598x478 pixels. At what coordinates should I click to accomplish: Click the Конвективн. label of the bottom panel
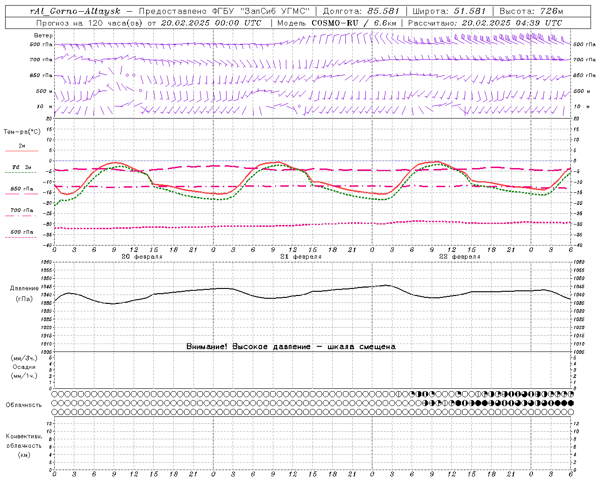pyautogui.click(x=24, y=436)
